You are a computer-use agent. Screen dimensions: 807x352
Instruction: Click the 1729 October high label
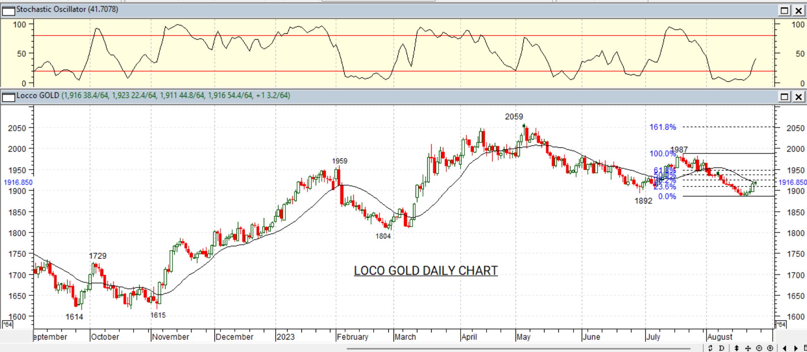98,256
